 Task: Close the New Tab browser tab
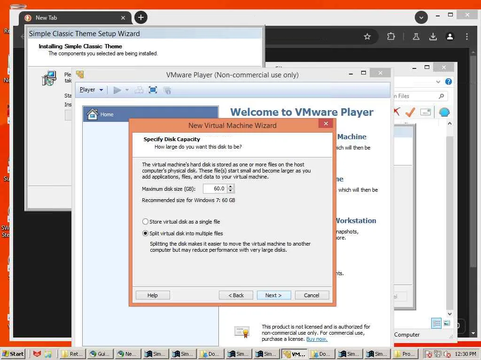(123, 18)
